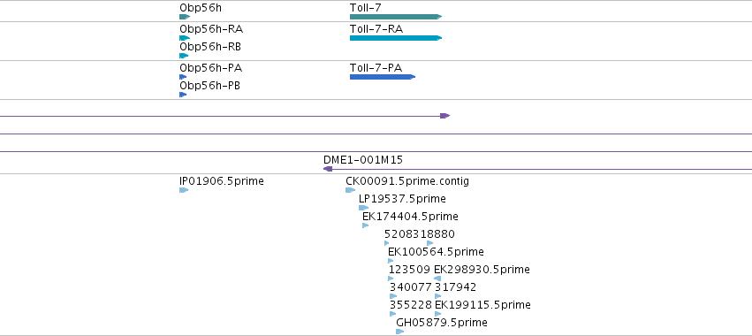Click the Obp56h-RB transcript arrow
Screen dimensions: 752x336
pyautogui.click(x=184, y=56)
